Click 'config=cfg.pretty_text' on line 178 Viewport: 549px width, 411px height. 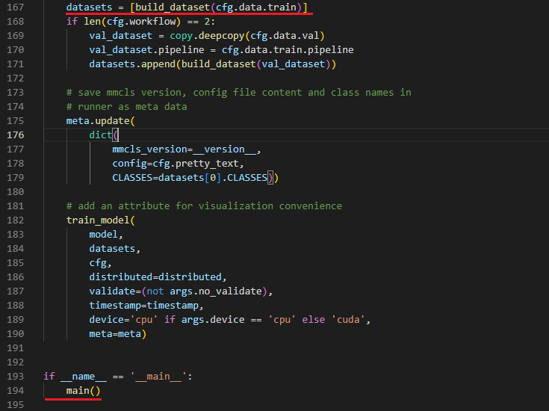176,163
